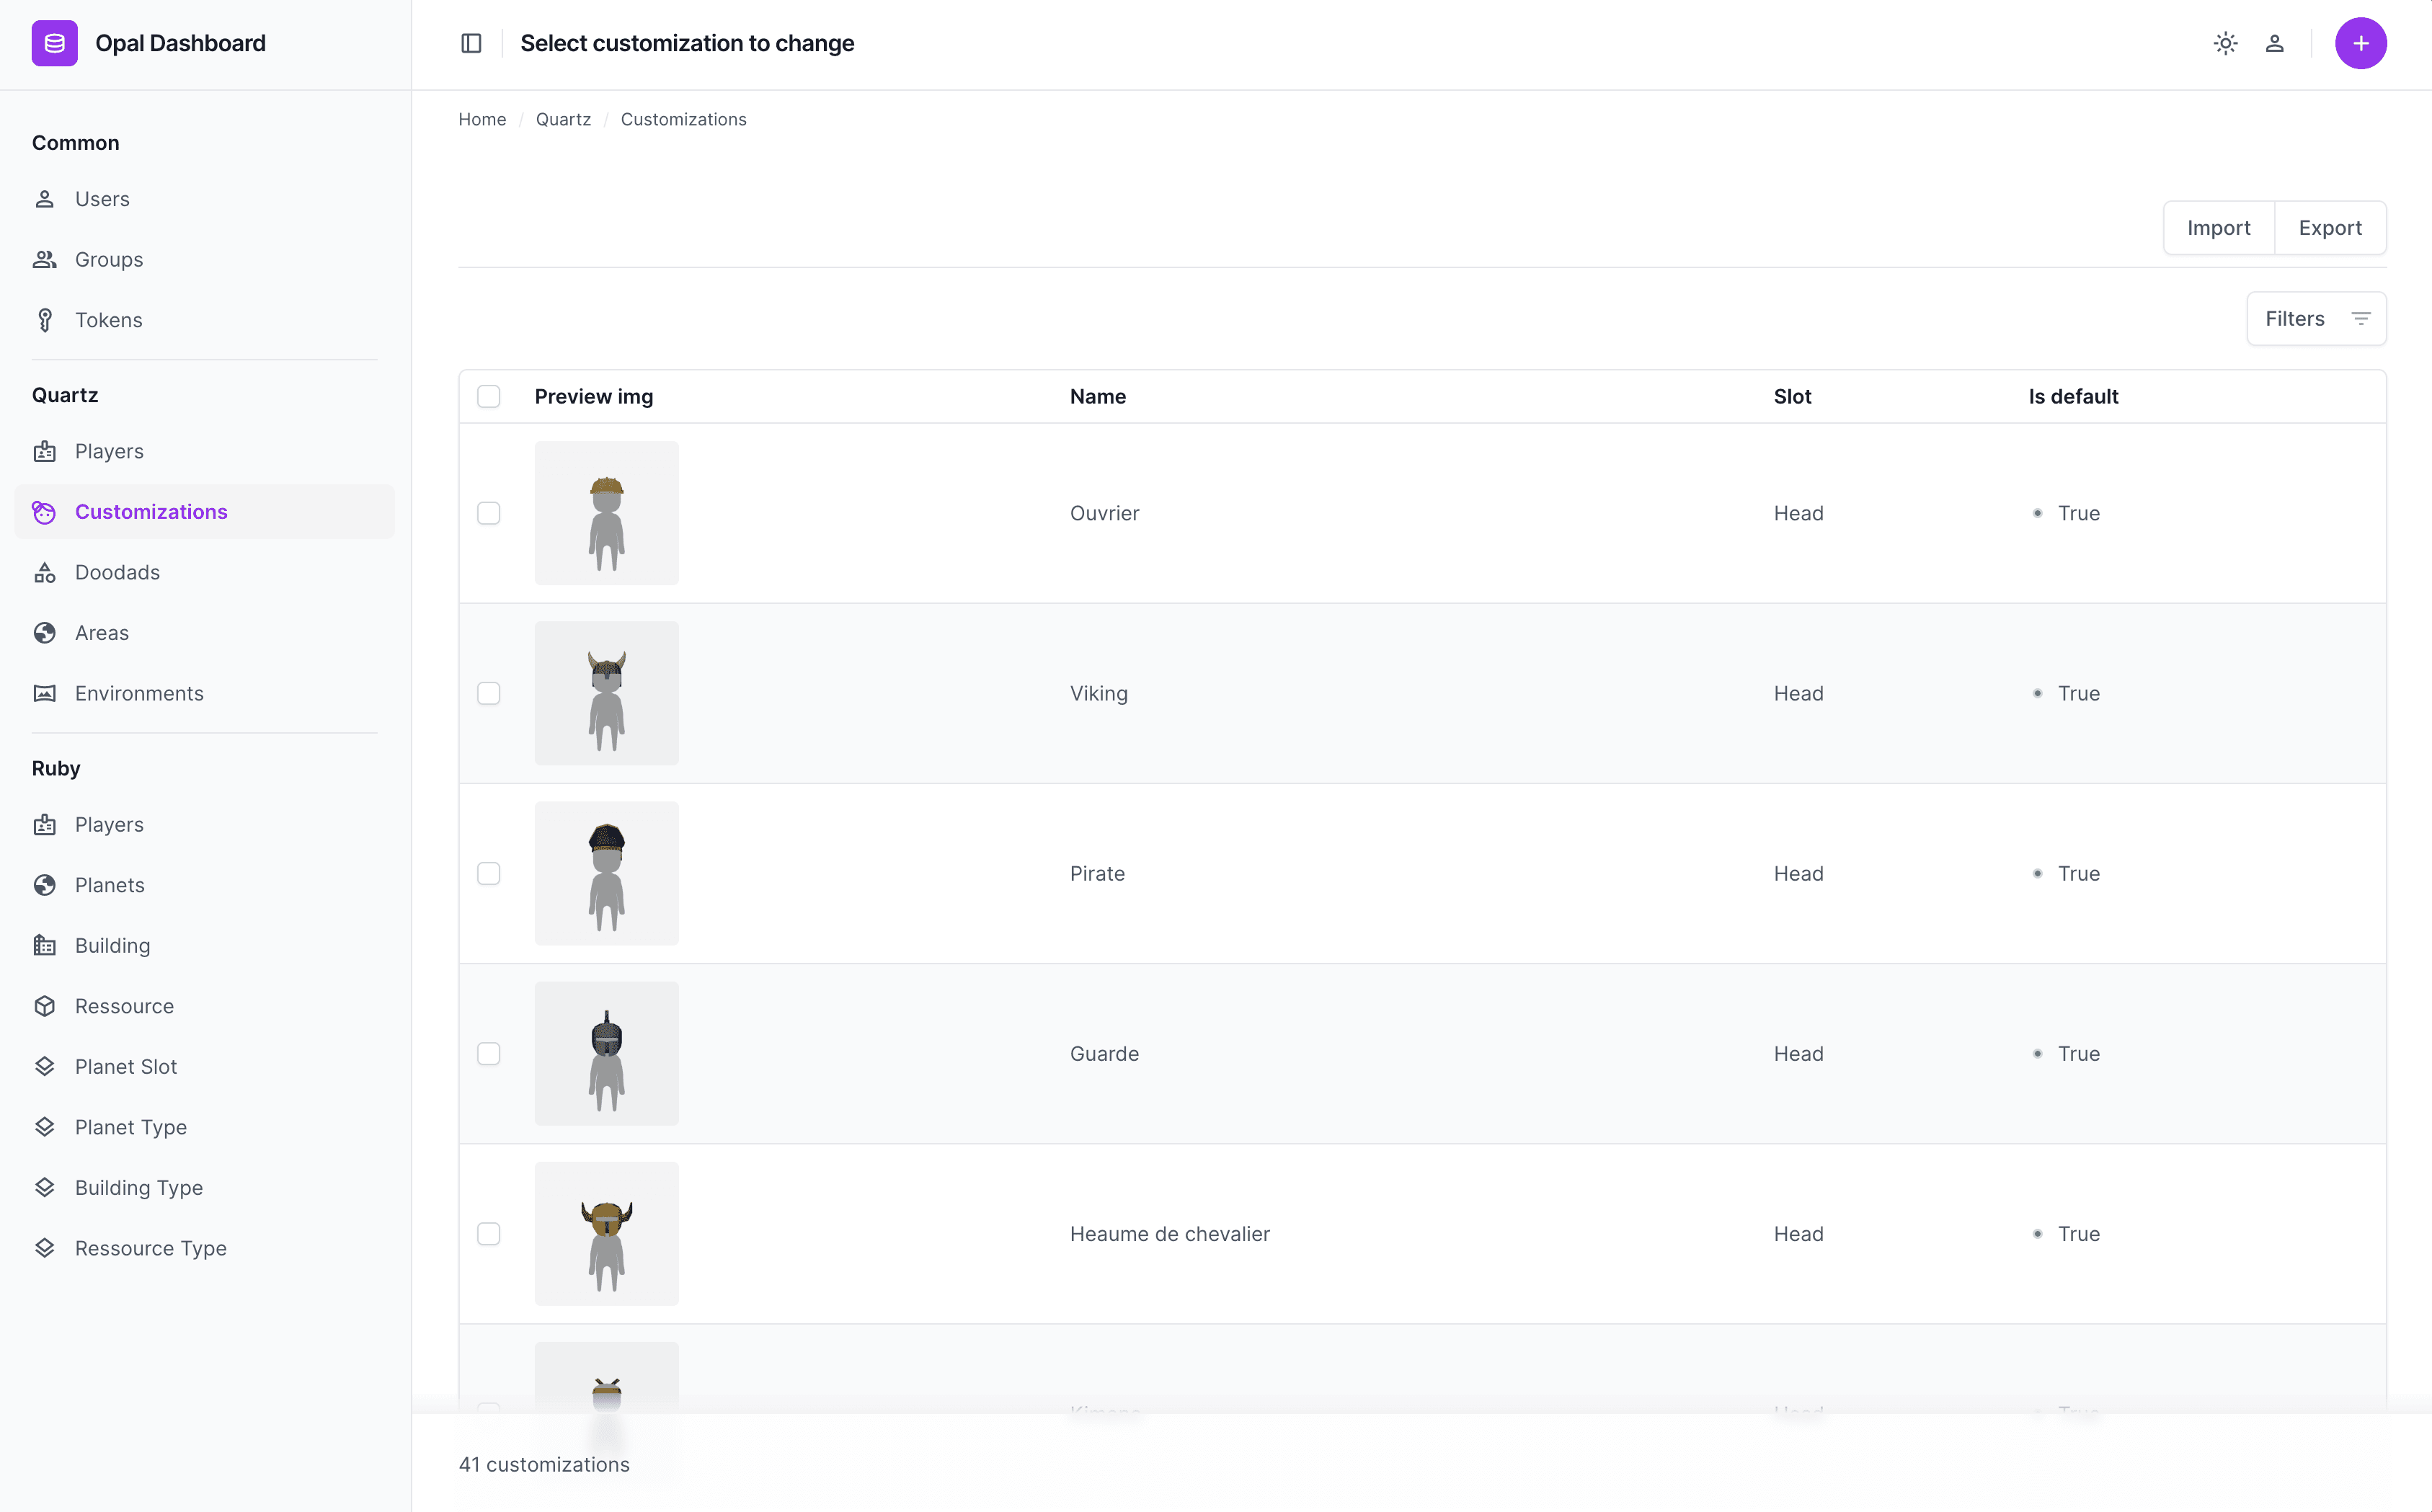This screenshot has width=2432, height=1512.
Task: Open Areas via its globe icon
Action: (x=45, y=633)
